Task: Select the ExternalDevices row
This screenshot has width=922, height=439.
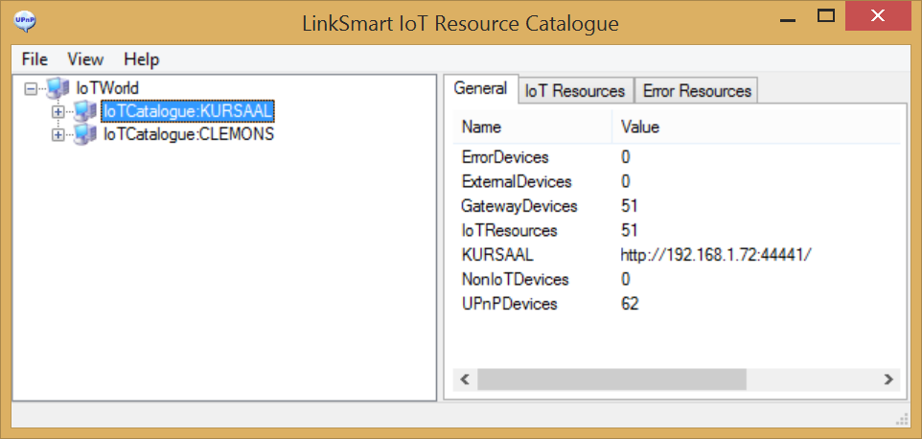Action: point(677,181)
